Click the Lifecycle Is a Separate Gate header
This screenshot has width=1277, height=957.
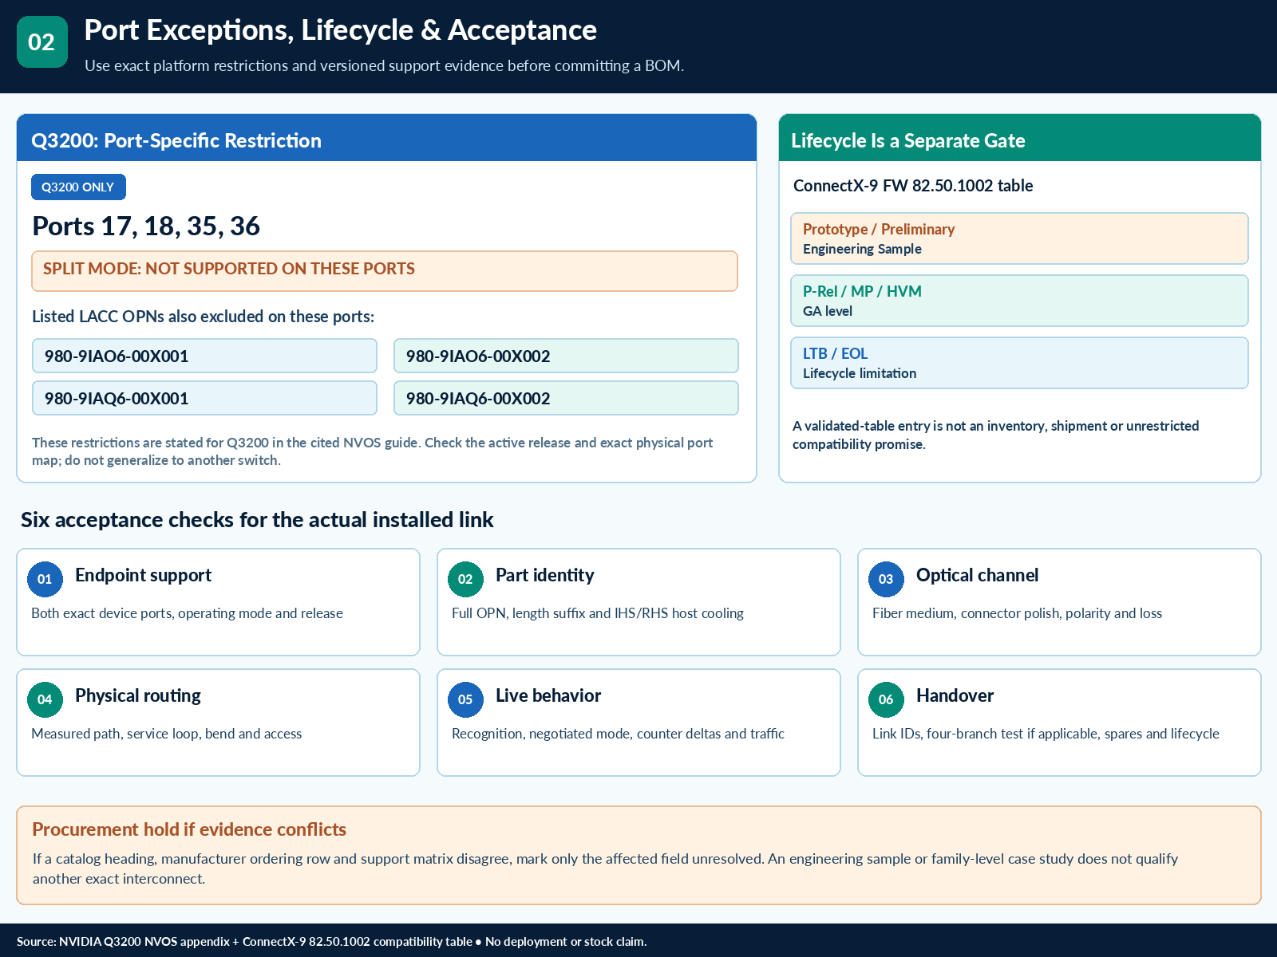pyautogui.click(x=1020, y=138)
